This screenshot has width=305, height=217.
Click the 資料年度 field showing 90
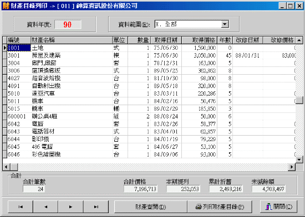[68, 24]
